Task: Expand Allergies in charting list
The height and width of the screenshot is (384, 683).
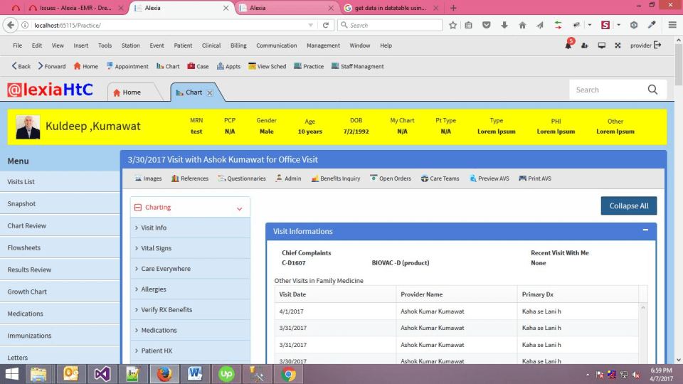Action: click(153, 289)
